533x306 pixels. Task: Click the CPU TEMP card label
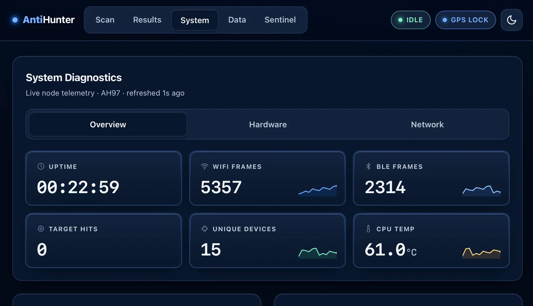395,229
